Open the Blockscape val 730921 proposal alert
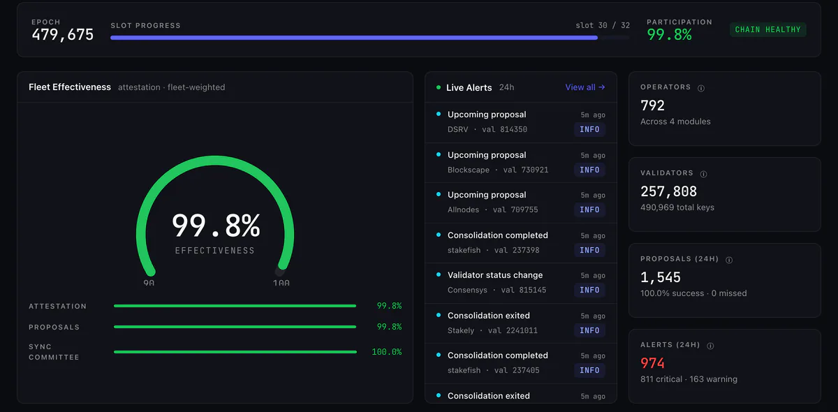 click(521, 163)
